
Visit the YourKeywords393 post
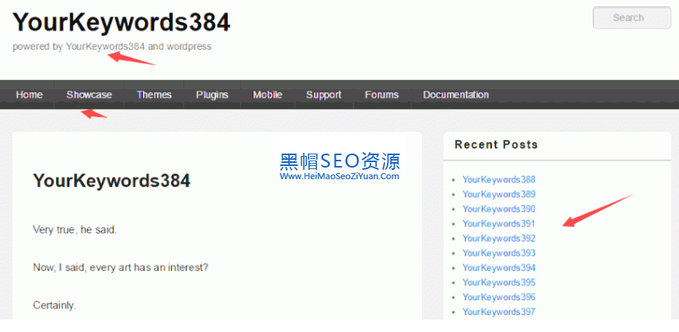pyautogui.click(x=499, y=253)
